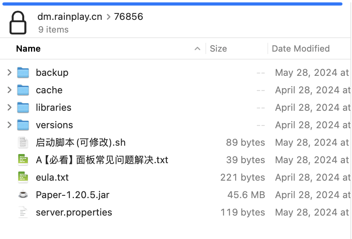Click the lock icon in the header
The width and height of the screenshot is (352, 239).
coord(18,23)
